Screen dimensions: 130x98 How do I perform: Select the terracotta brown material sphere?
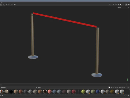pos(21,91)
